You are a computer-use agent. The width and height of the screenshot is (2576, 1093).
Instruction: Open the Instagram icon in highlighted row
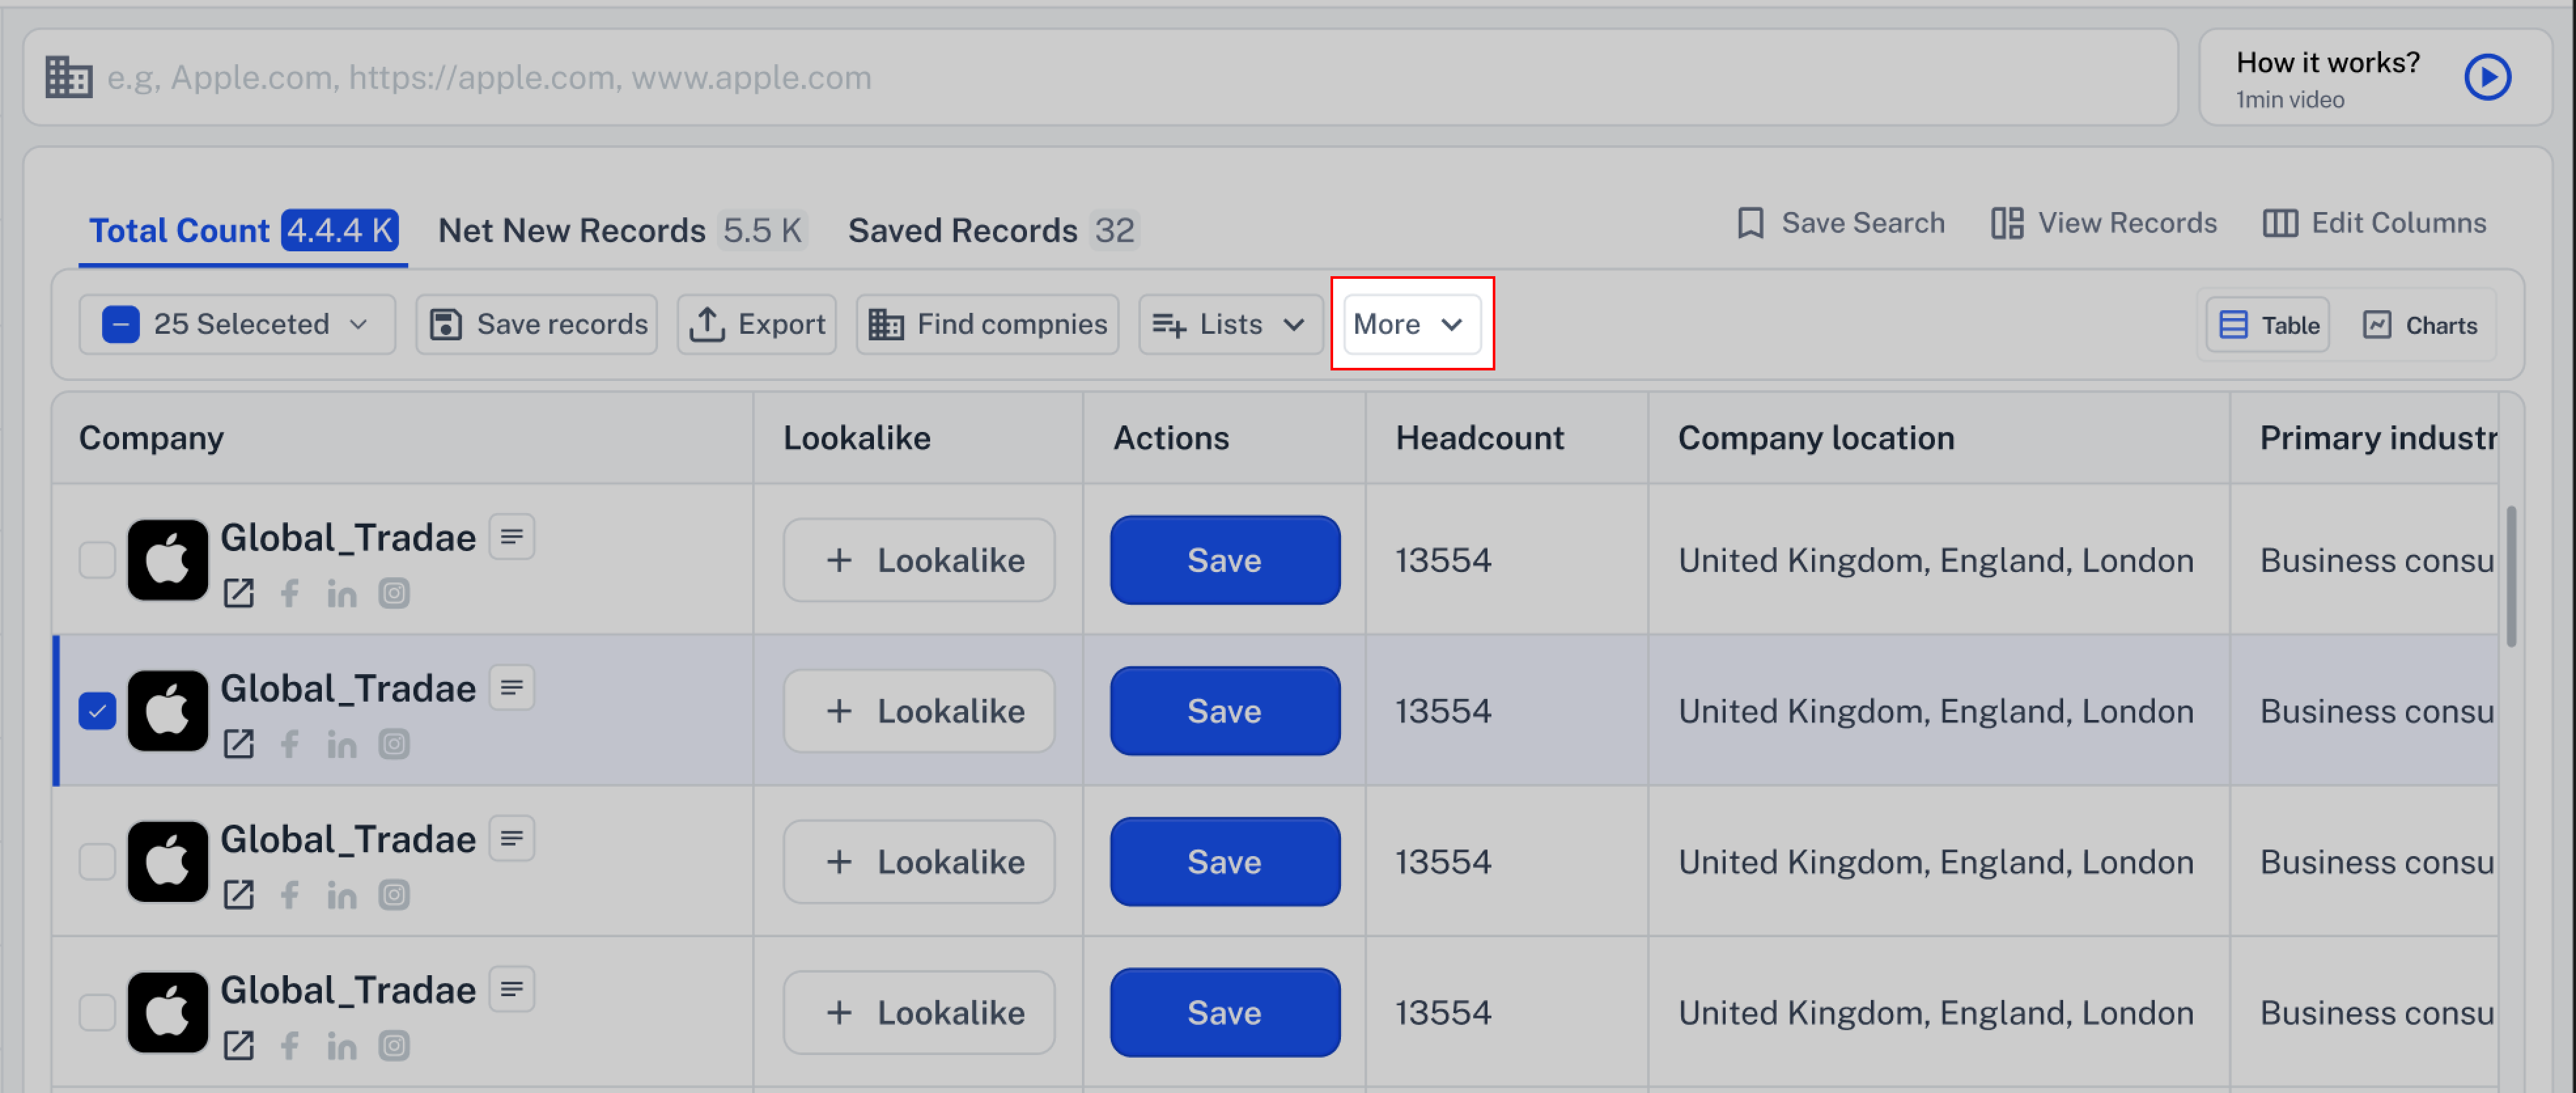[x=394, y=744]
